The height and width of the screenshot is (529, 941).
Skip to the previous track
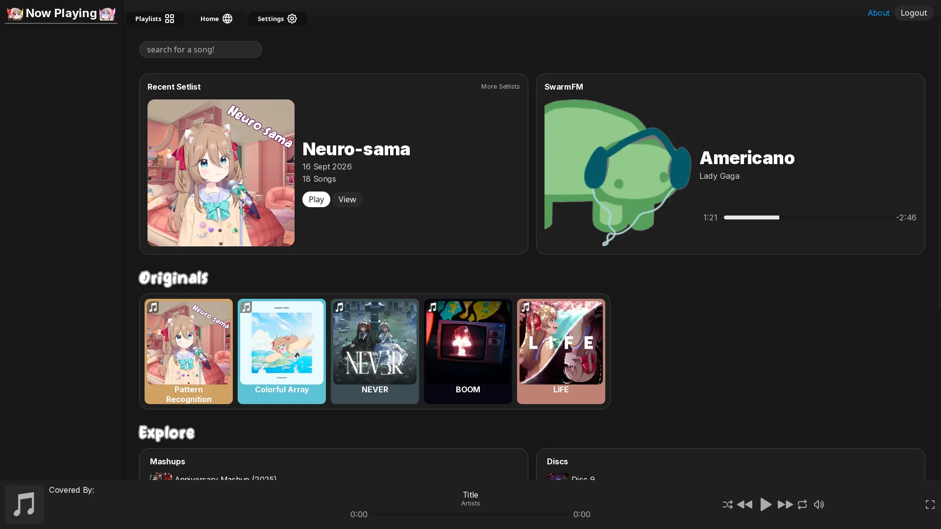pos(744,505)
